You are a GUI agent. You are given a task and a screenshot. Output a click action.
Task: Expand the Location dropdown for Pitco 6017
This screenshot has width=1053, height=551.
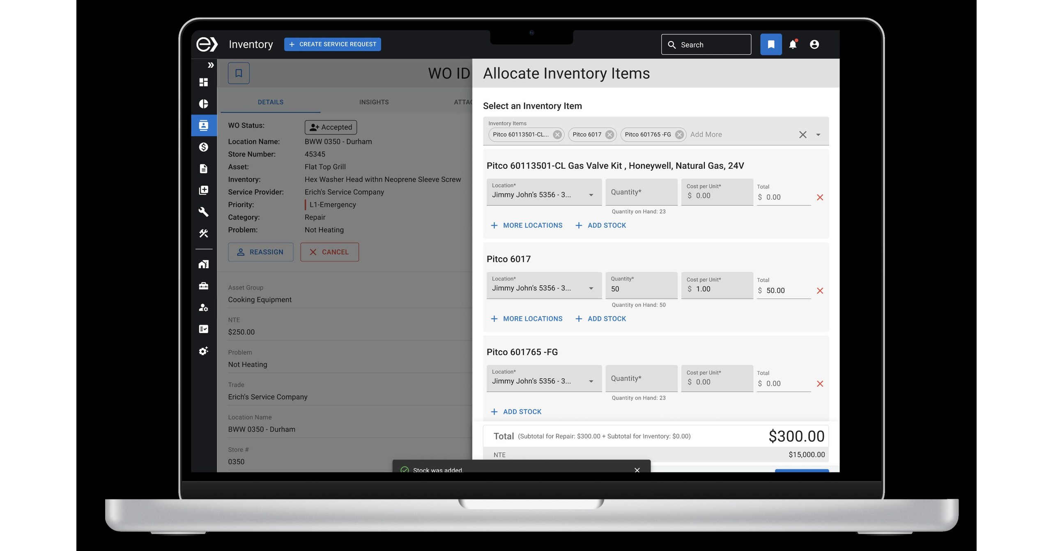coord(591,287)
